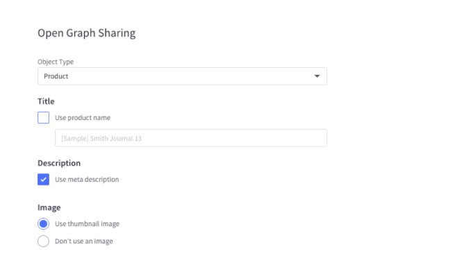Click the Title section heading
This screenshot has height=272, width=462.
pyautogui.click(x=46, y=101)
